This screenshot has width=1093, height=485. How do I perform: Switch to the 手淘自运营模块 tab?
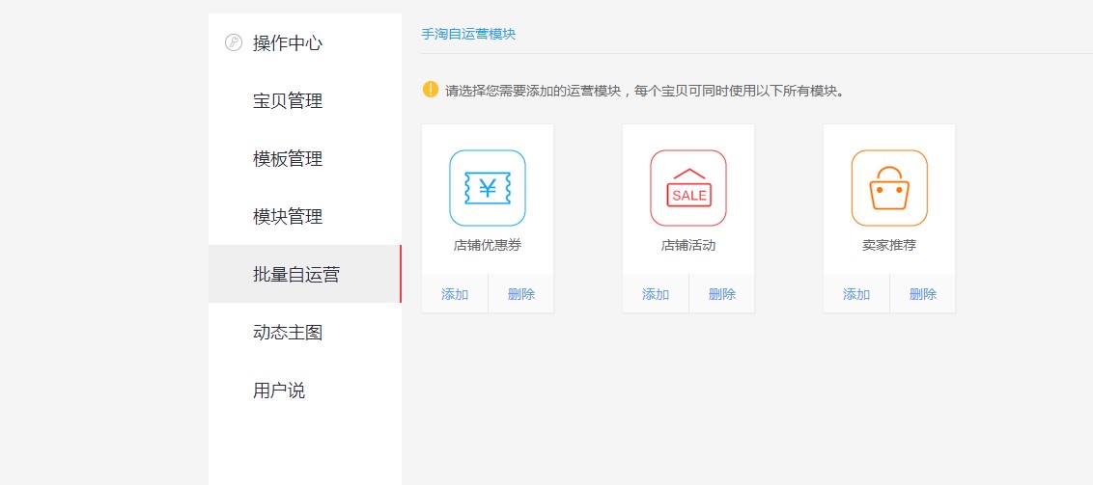468,34
